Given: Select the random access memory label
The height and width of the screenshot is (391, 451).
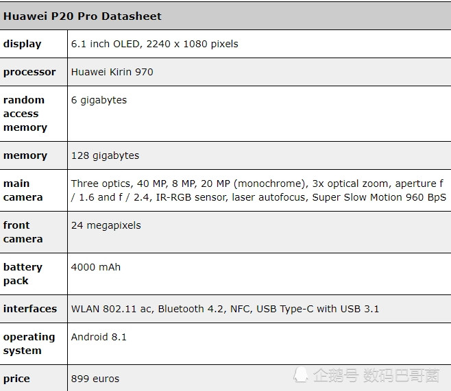Looking at the screenshot, I should 25,114.
